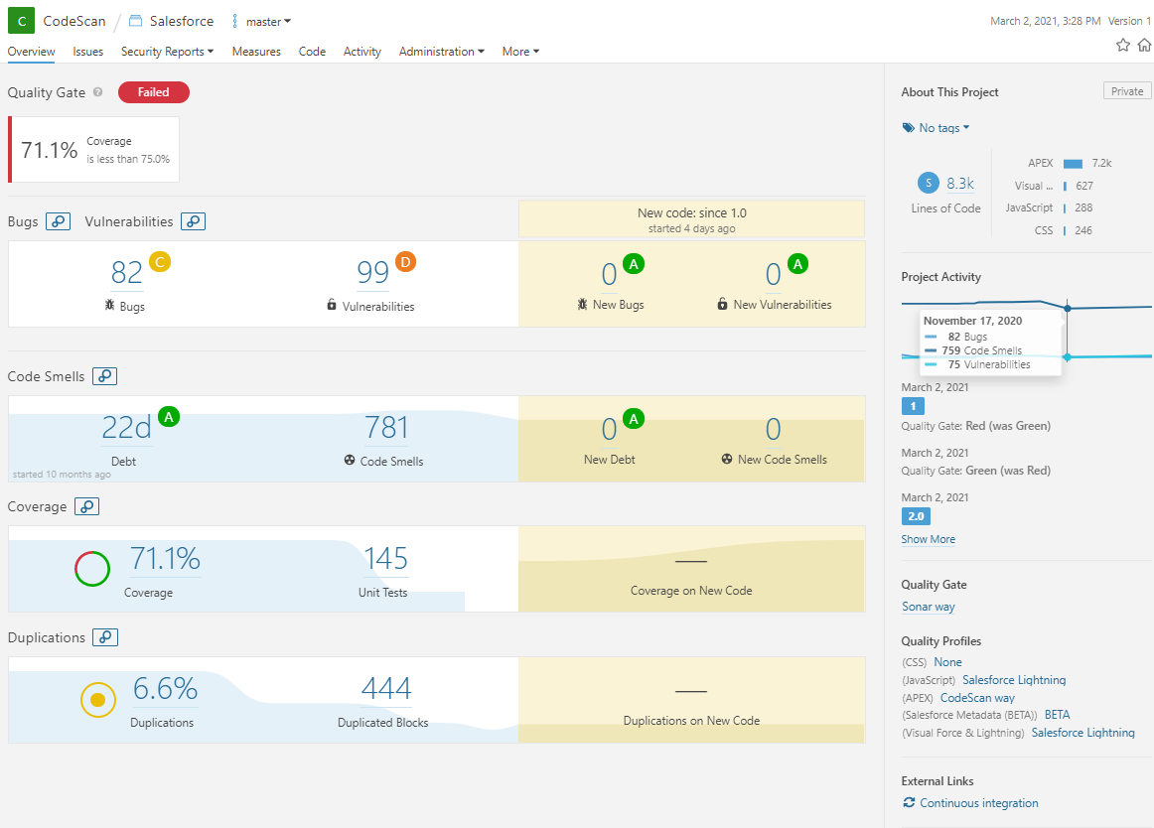
Task: Click the tags icon beside No tags
Action: 907,127
